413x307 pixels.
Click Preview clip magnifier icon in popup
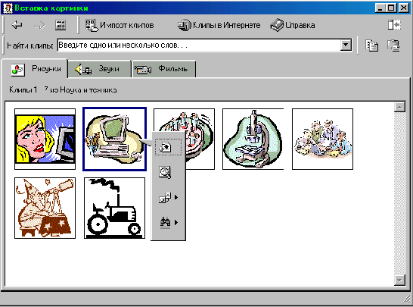(165, 172)
